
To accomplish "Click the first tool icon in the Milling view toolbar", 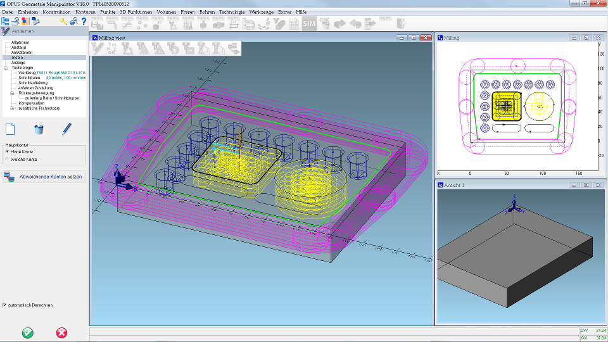I will (98, 49).
